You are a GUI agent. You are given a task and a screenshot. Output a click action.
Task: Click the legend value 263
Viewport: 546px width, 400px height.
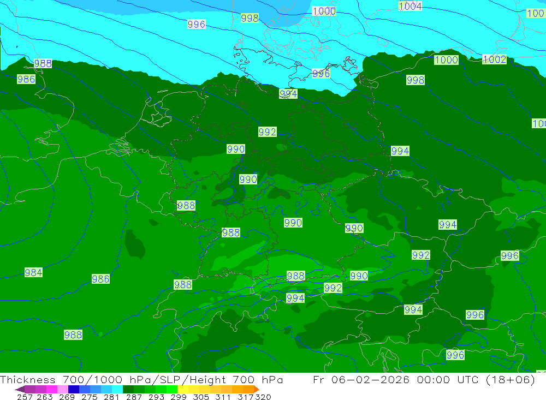point(45,397)
